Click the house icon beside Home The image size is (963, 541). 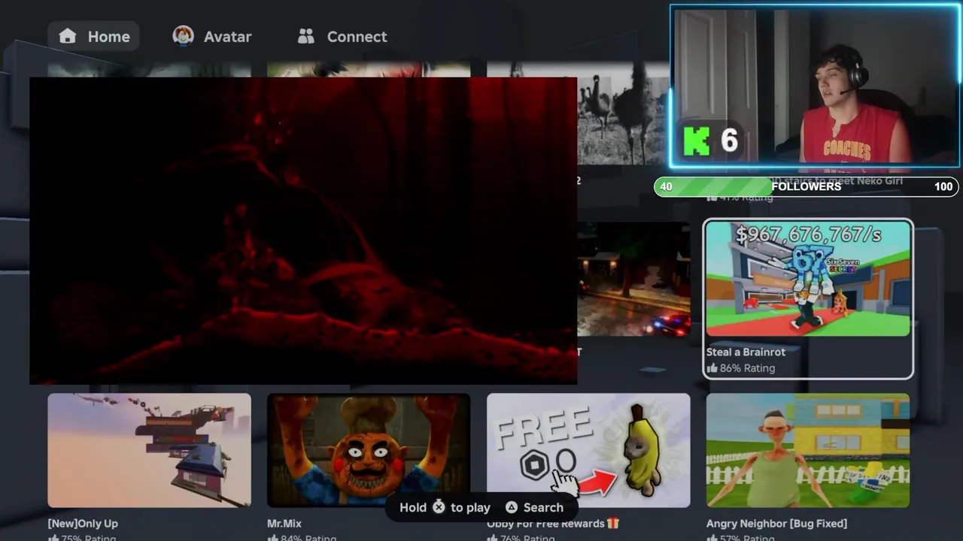point(68,36)
